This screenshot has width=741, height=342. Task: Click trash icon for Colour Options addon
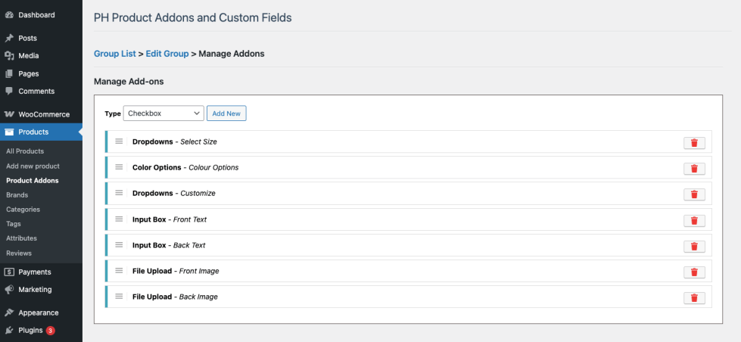[x=694, y=168]
